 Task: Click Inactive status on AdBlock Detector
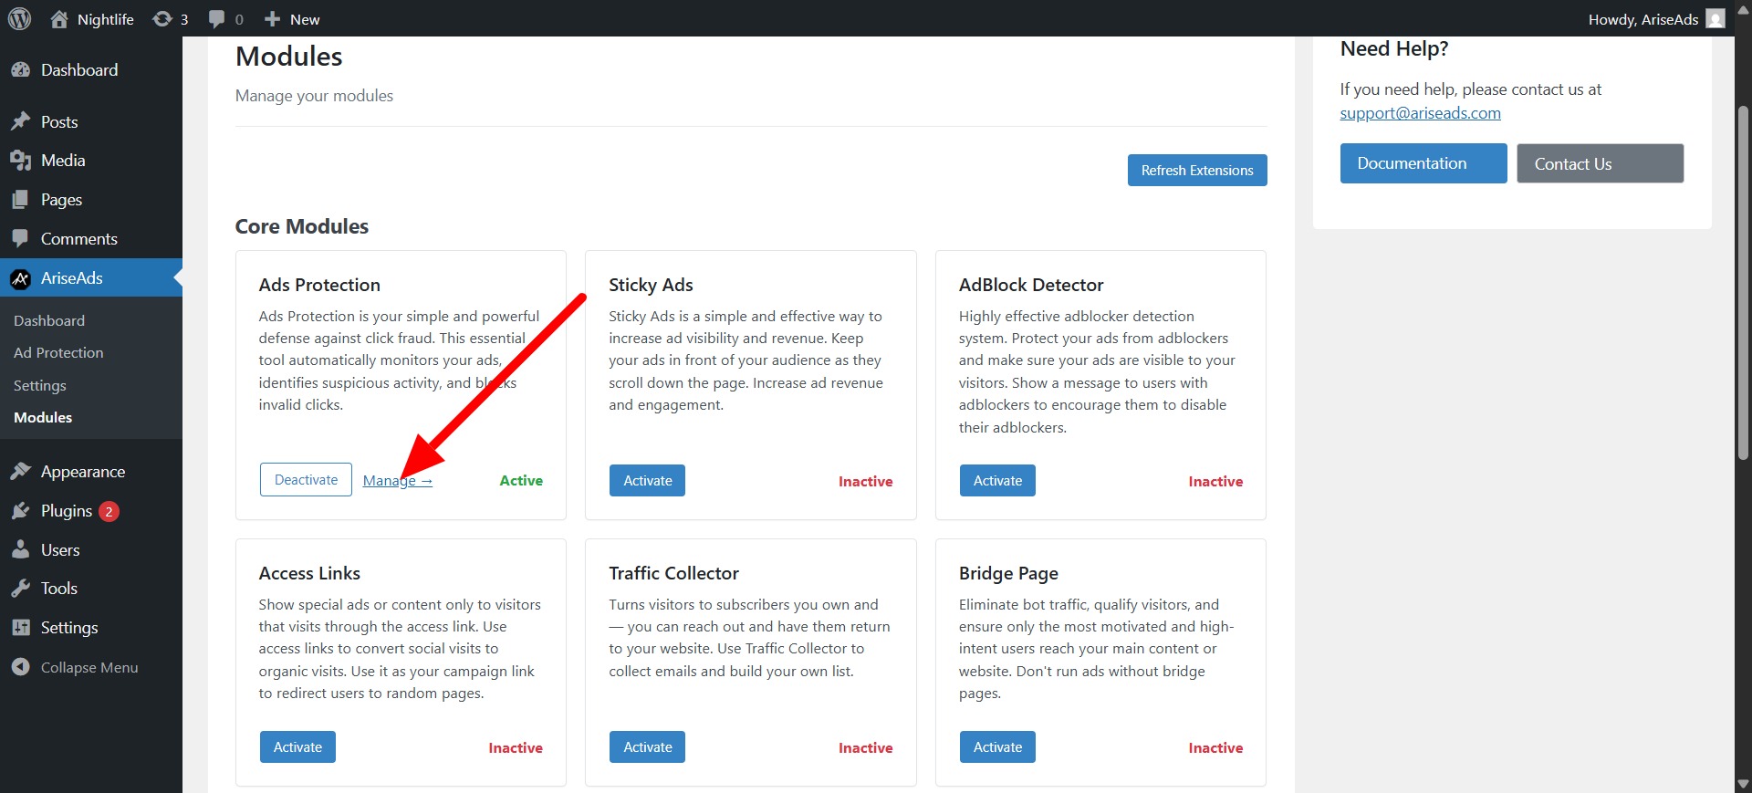[x=1215, y=482]
